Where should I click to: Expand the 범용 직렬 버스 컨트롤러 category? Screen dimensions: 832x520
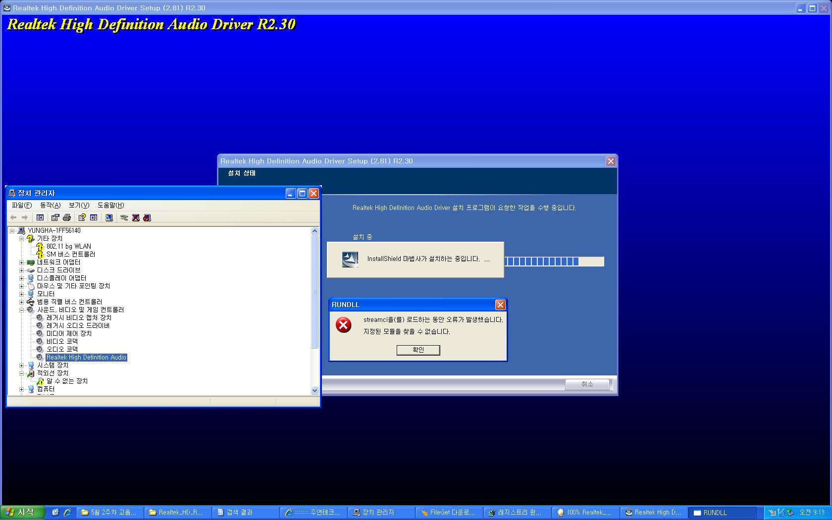(21, 302)
